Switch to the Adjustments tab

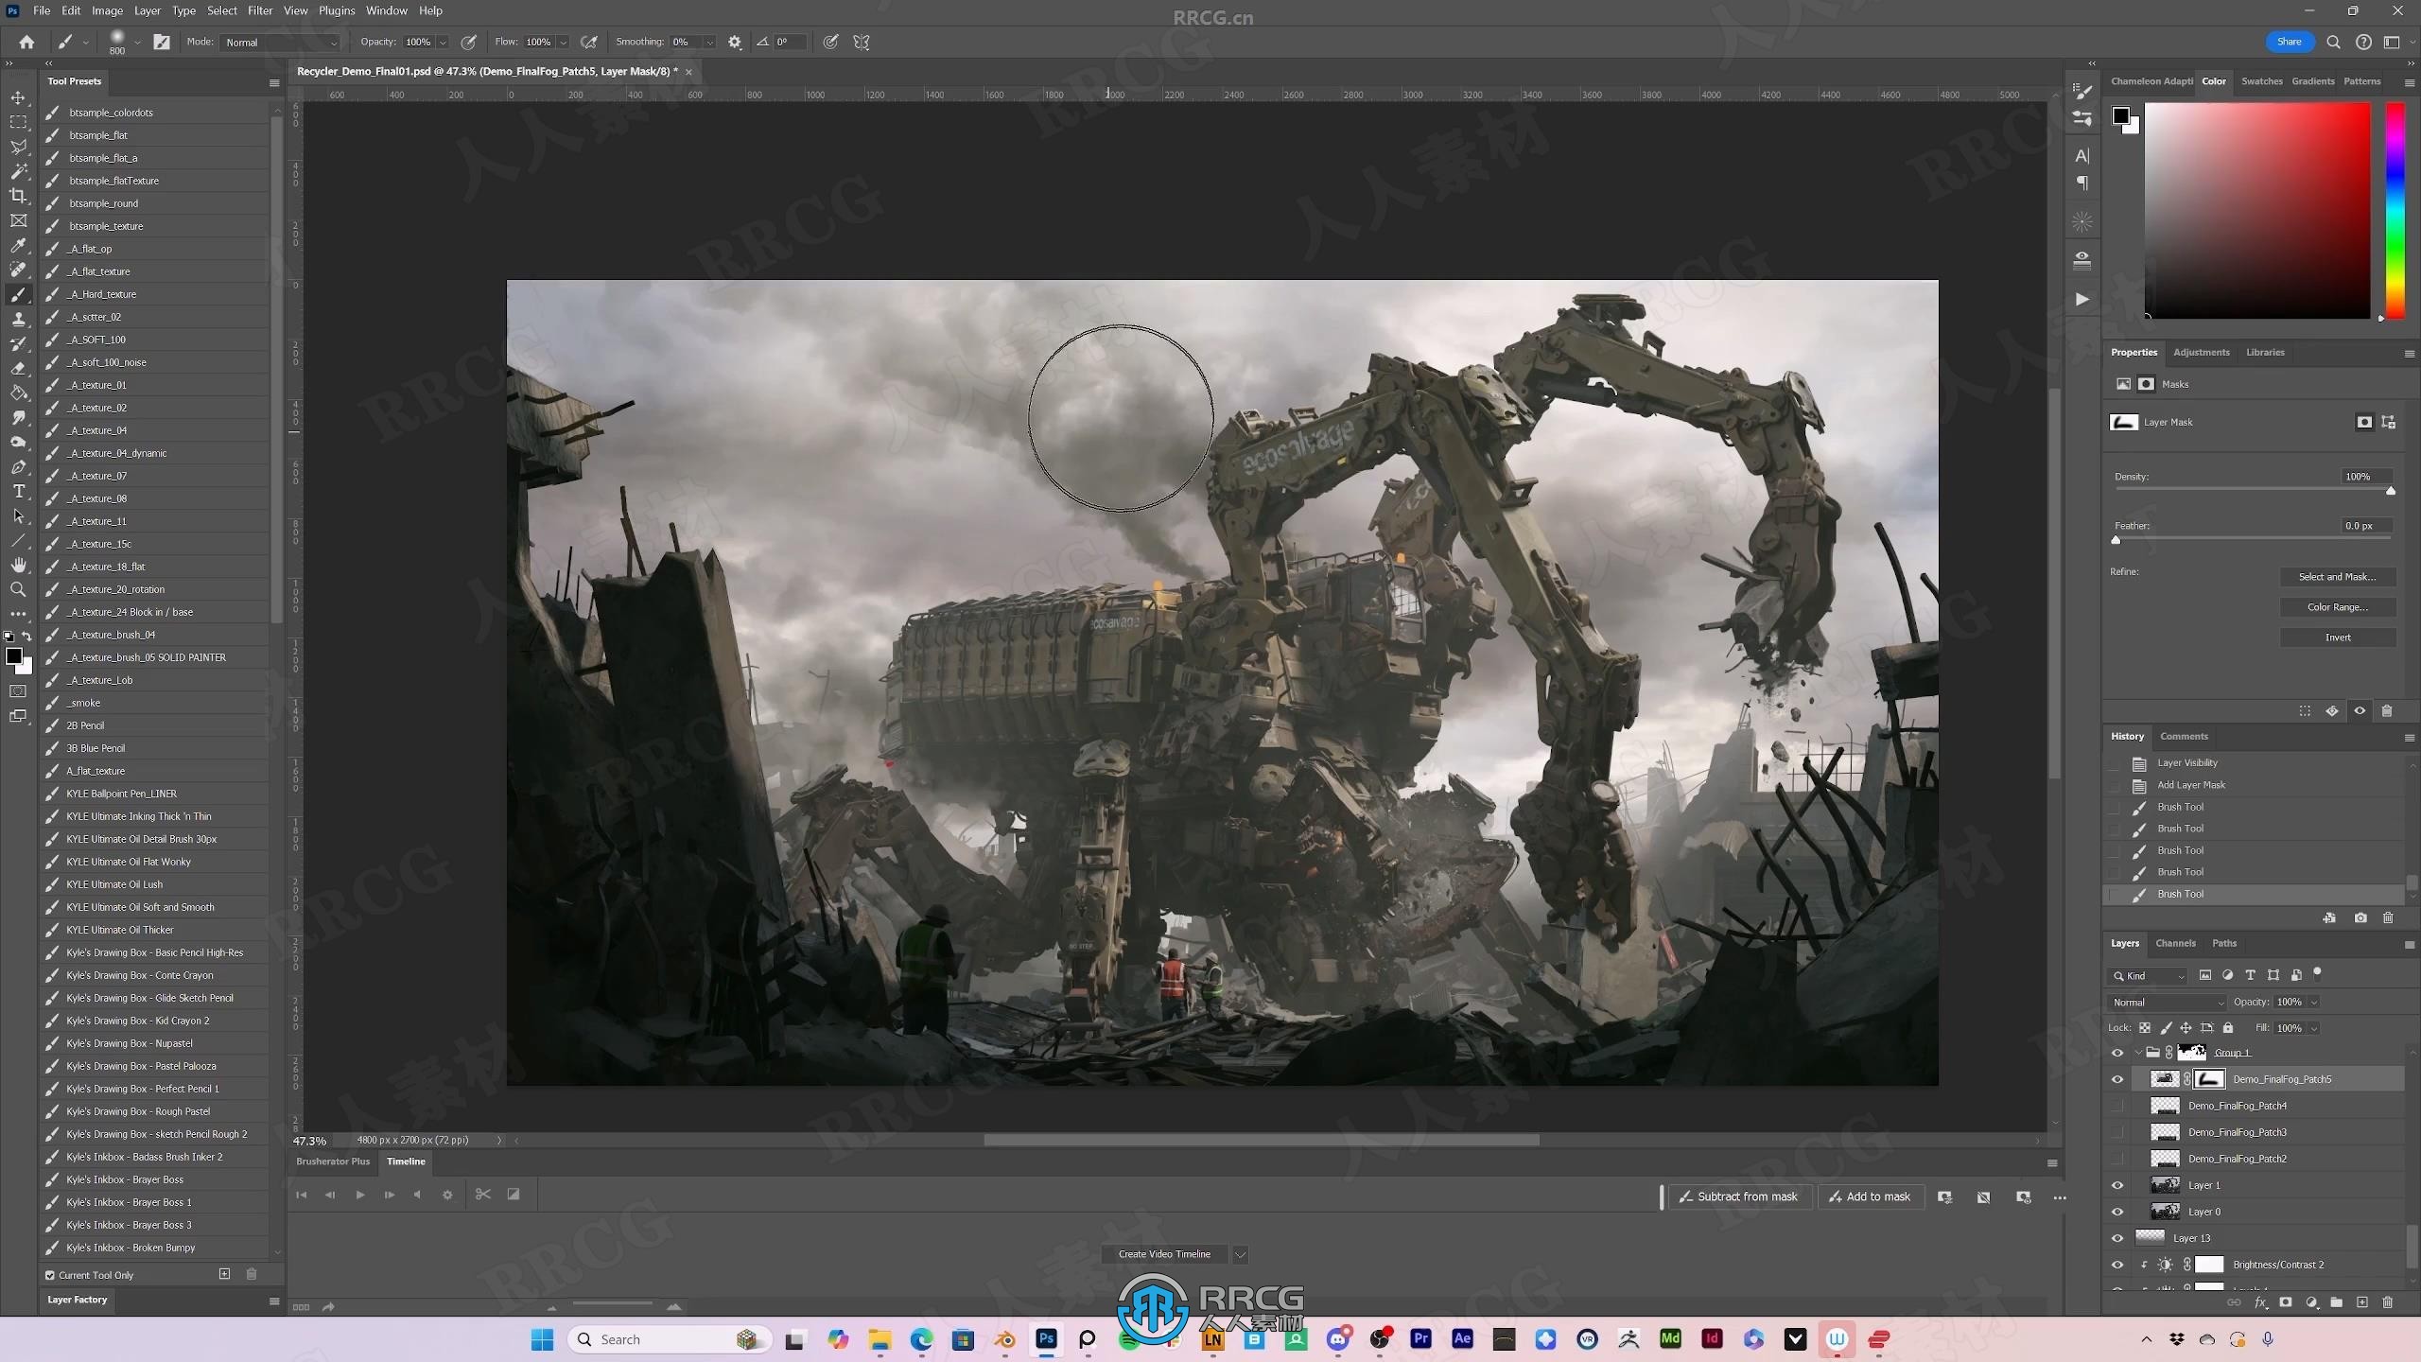(x=2201, y=352)
